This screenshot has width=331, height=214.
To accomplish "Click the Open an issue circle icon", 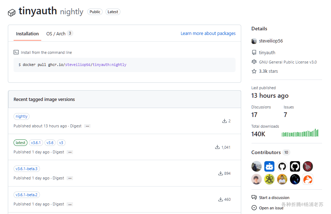I will click(x=254, y=208).
